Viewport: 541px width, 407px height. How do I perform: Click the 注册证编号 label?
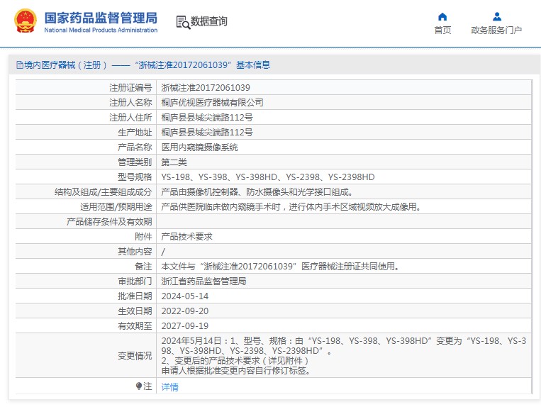point(130,88)
